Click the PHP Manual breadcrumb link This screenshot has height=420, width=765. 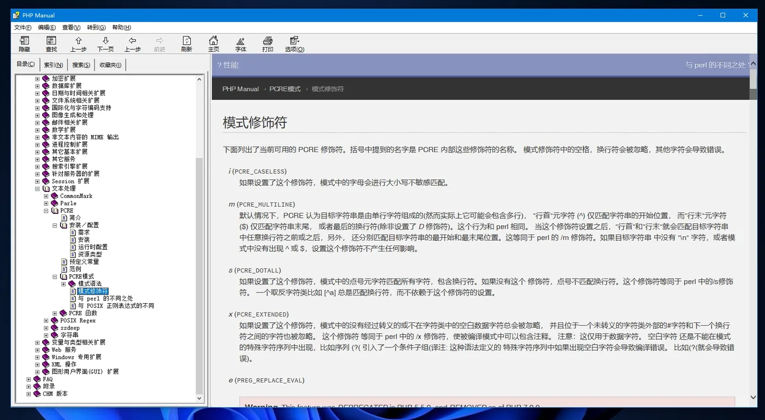point(240,89)
